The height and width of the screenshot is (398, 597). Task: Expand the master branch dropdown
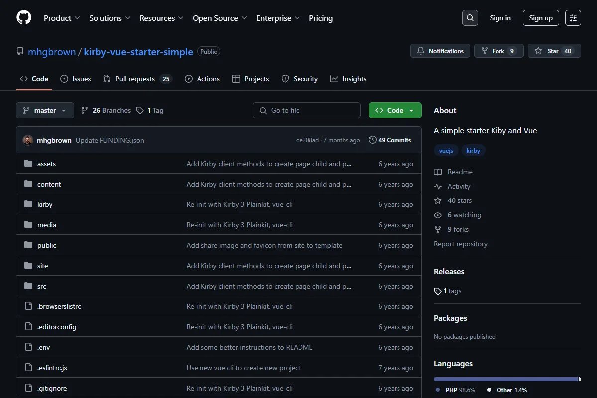(x=45, y=110)
